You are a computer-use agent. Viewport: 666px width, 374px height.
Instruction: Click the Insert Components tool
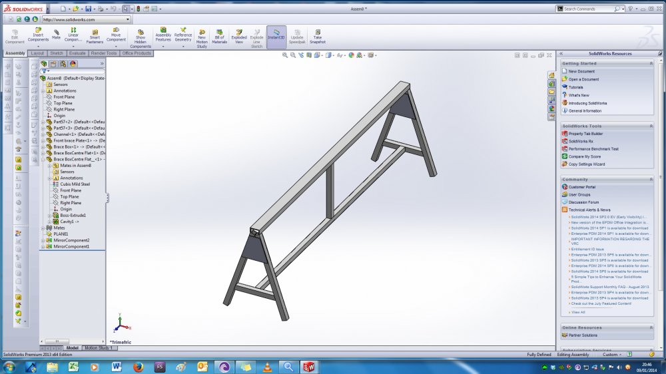(x=38, y=36)
